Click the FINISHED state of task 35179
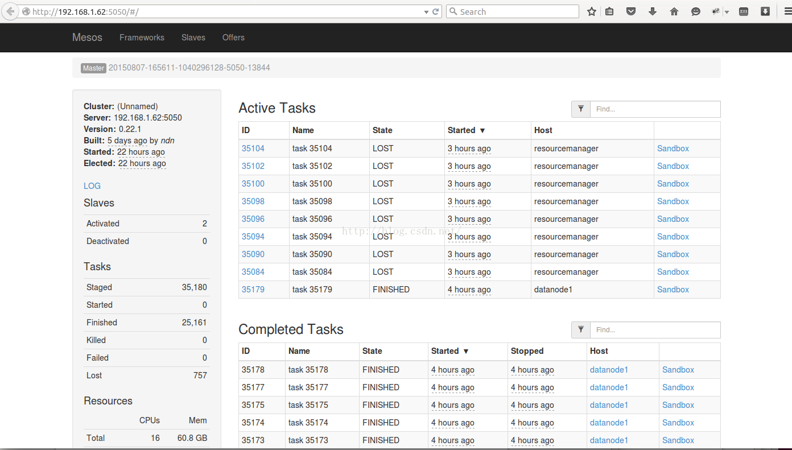Viewport: 792px width, 450px height. pyautogui.click(x=391, y=290)
